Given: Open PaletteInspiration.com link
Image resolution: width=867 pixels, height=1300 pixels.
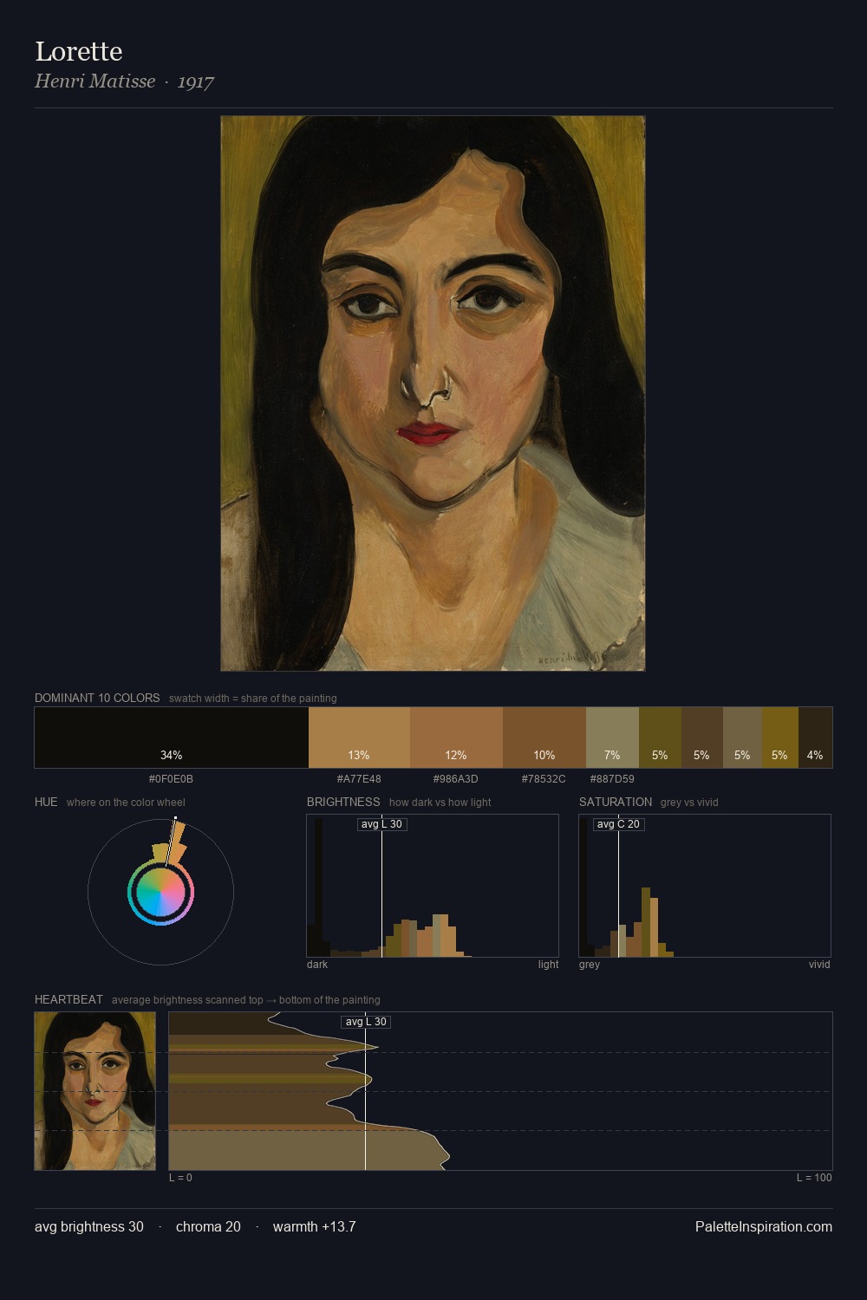Looking at the screenshot, I should (764, 1226).
